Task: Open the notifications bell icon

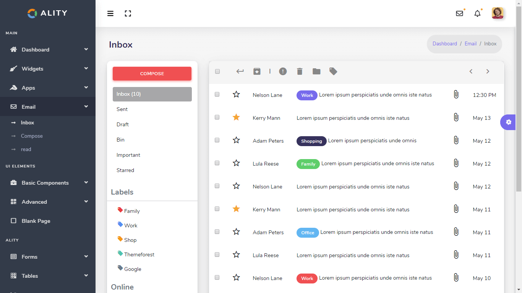Action: point(477,14)
